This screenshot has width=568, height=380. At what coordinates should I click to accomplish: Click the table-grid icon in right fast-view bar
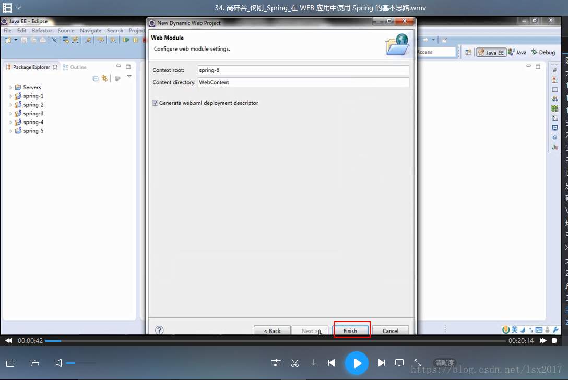tap(554, 89)
